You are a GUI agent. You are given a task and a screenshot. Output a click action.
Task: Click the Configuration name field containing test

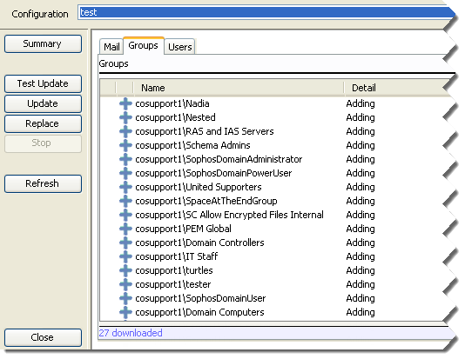266,13
